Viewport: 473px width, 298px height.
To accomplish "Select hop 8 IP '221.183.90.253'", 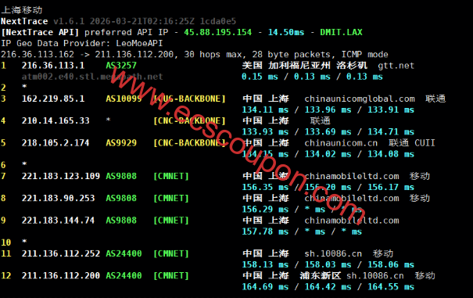I will click(x=58, y=198).
